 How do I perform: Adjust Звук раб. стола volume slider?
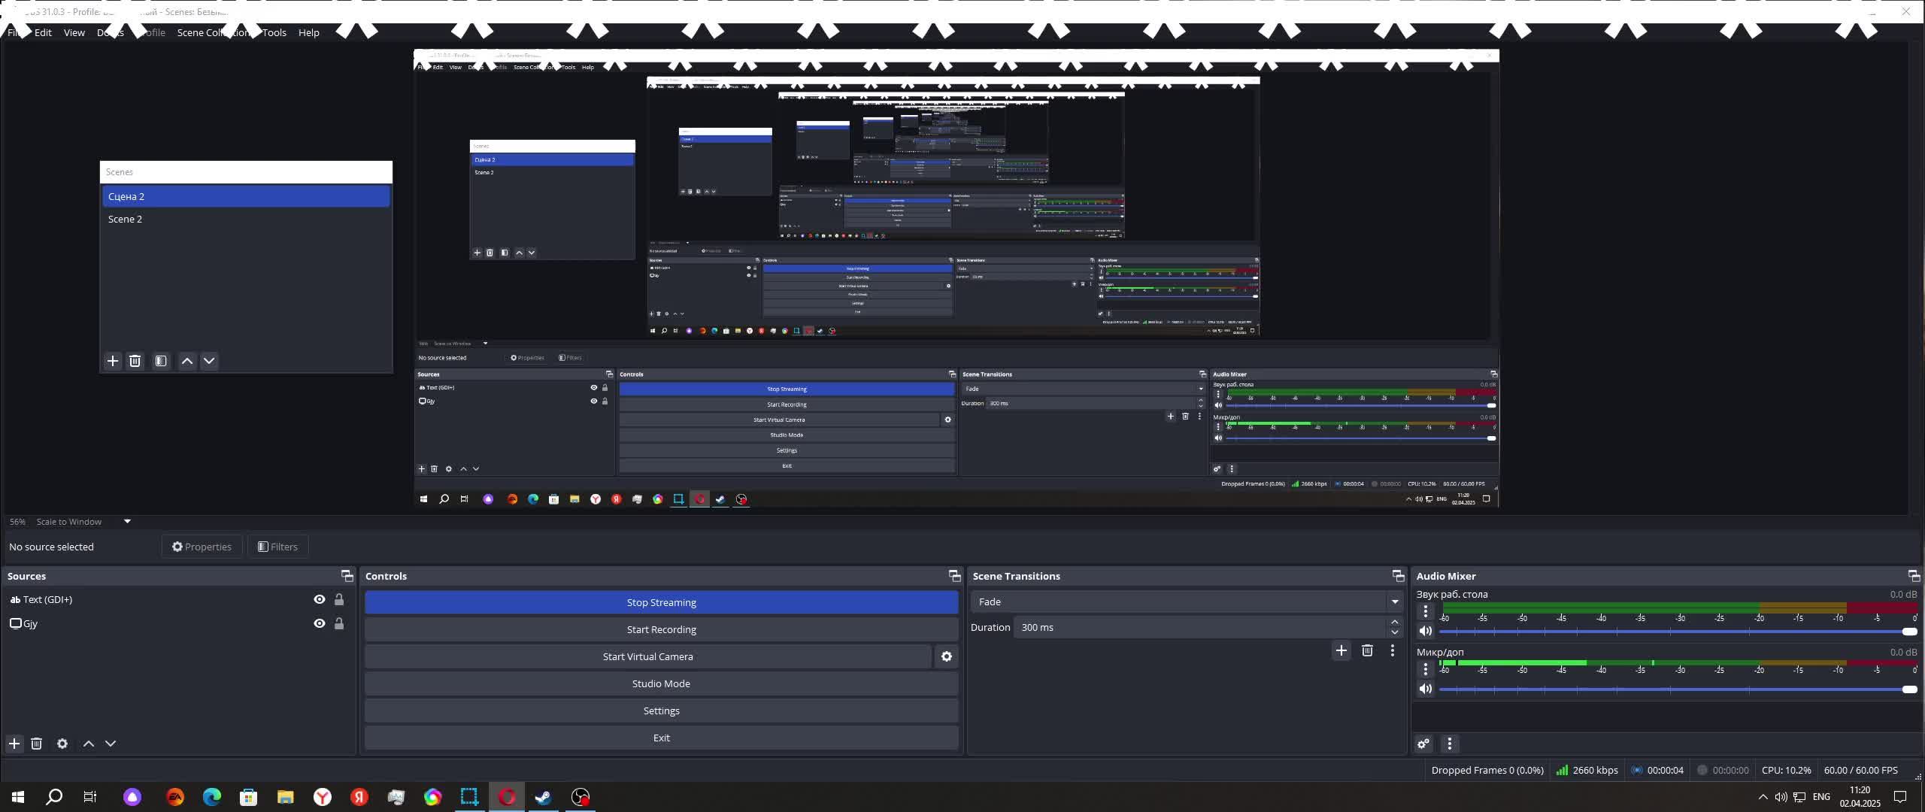point(1908,632)
